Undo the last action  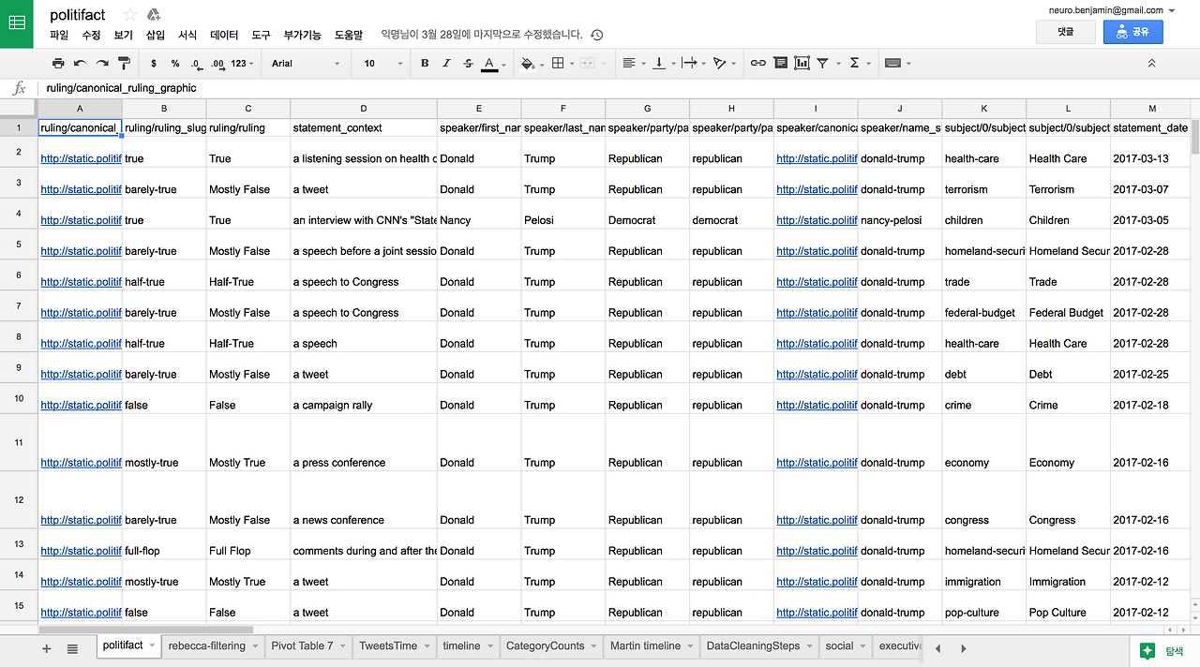pyautogui.click(x=80, y=63)
